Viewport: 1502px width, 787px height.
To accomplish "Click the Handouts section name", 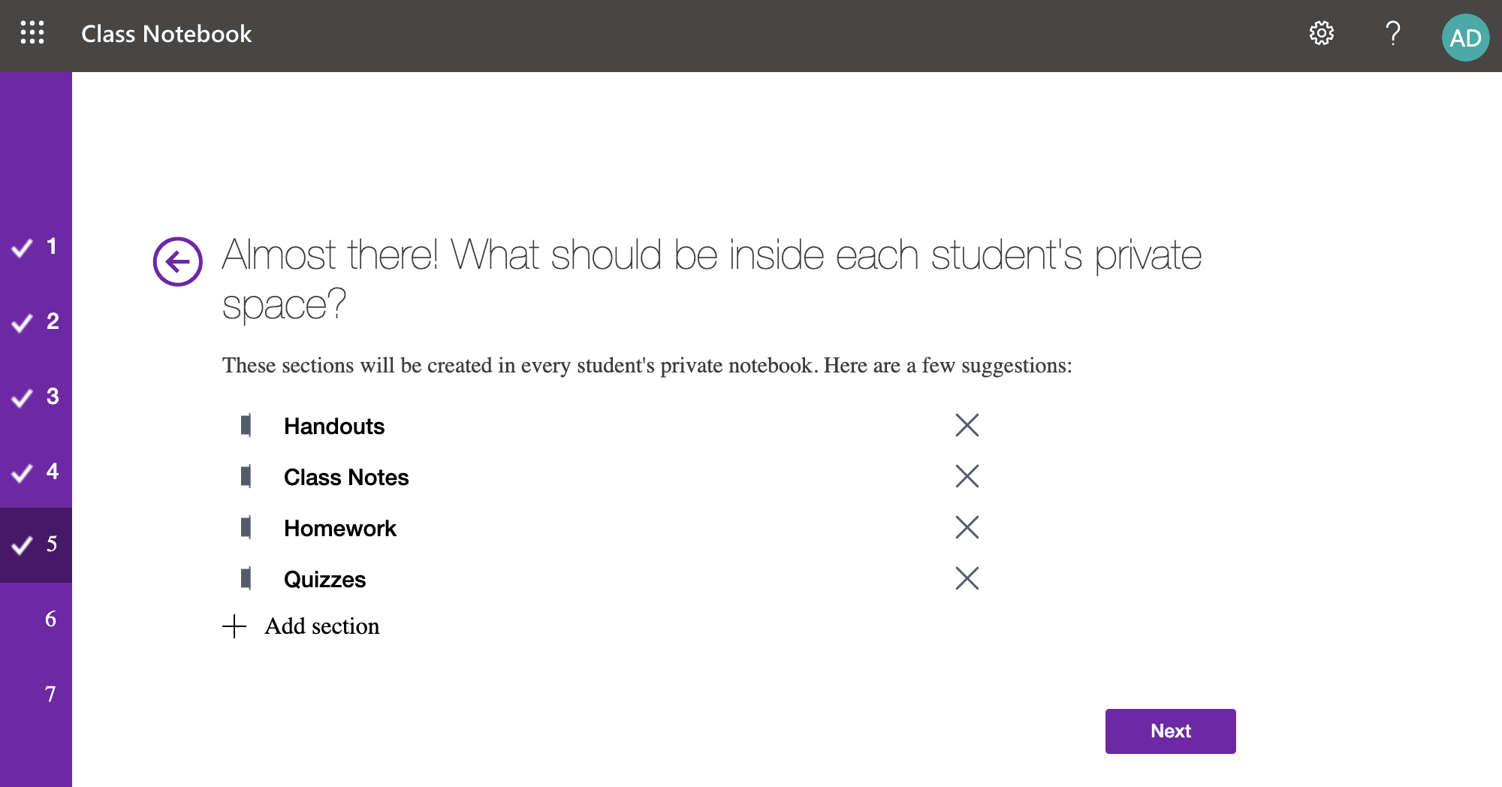I will click(334, 426).
